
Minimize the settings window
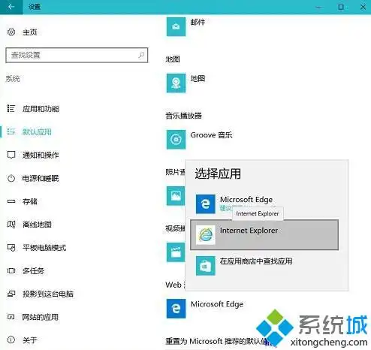[x=318, y=7]
